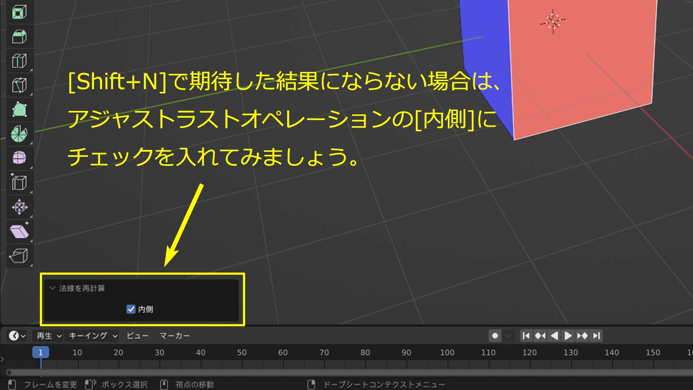Open the timeline editor type dropdown

(17, 335)
